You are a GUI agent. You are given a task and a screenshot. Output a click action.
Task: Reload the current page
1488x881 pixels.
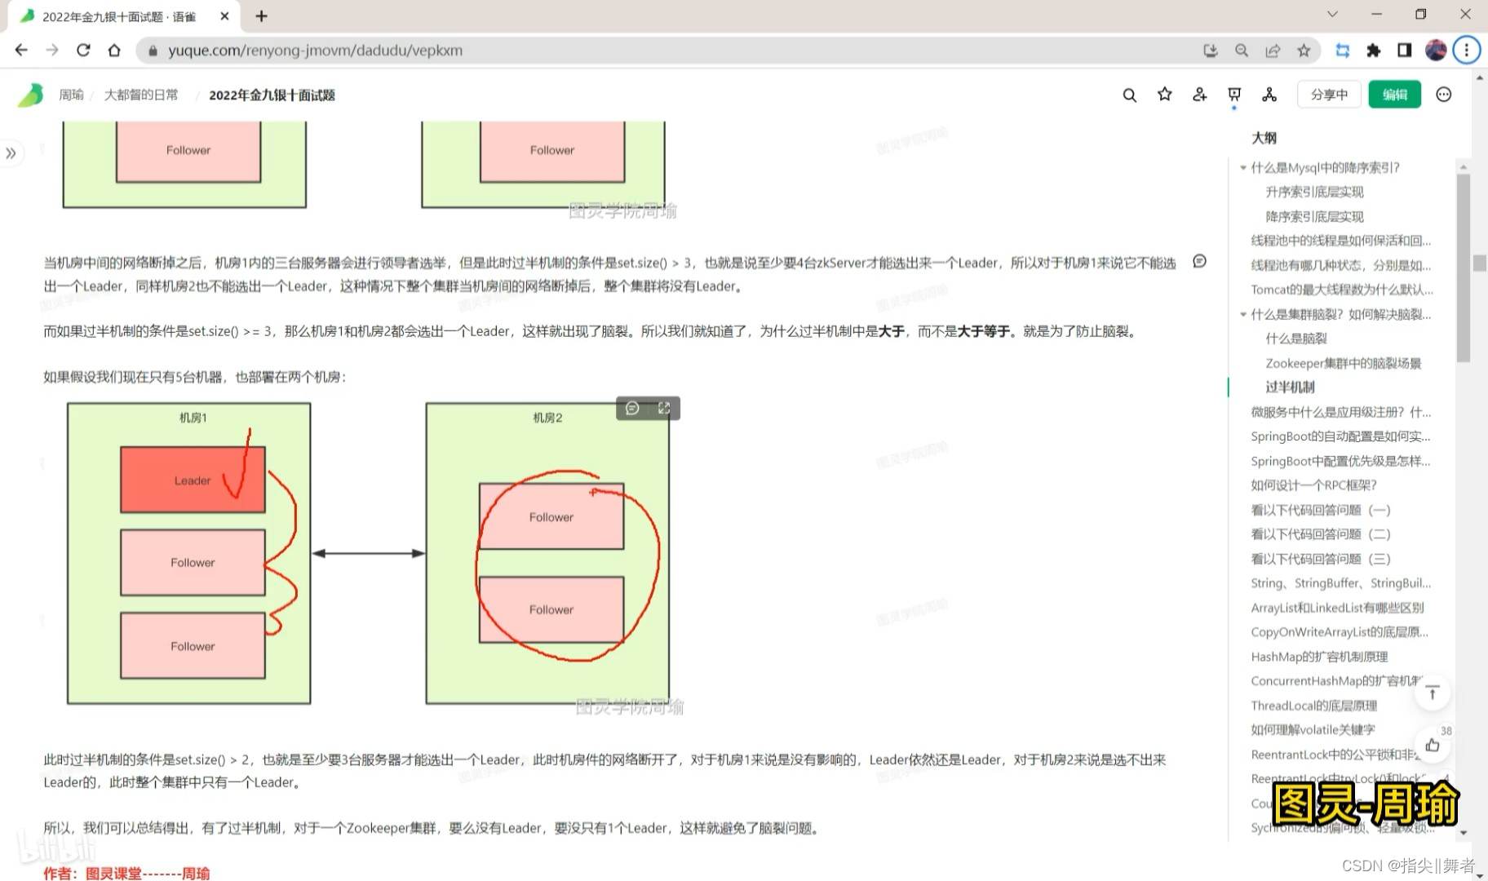pyautogui.click(x=83, y=51)
